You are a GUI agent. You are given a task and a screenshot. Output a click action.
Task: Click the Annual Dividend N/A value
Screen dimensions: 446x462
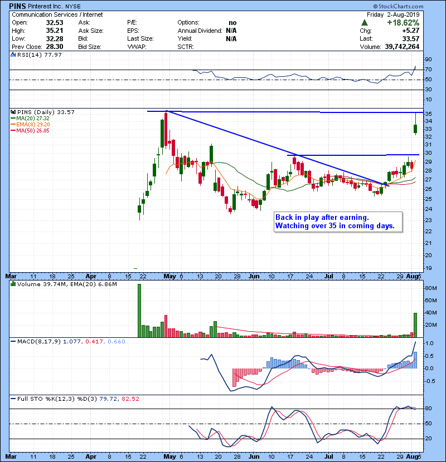tap(231, 31)
